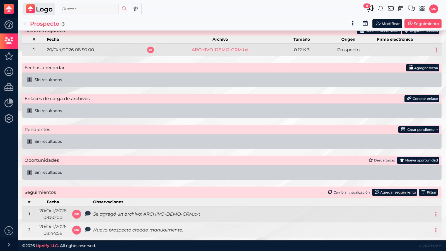Click Nueva oportunidad button
The width and height of the screenshot is (446, 251).
pyautogui.click(x=418, y=160)
